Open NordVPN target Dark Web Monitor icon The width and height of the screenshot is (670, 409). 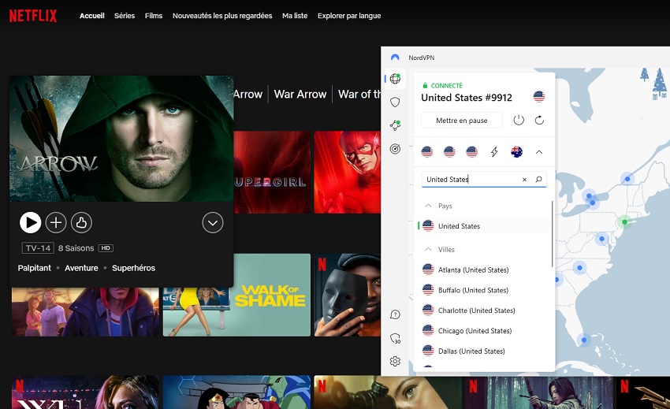point(395,149)
